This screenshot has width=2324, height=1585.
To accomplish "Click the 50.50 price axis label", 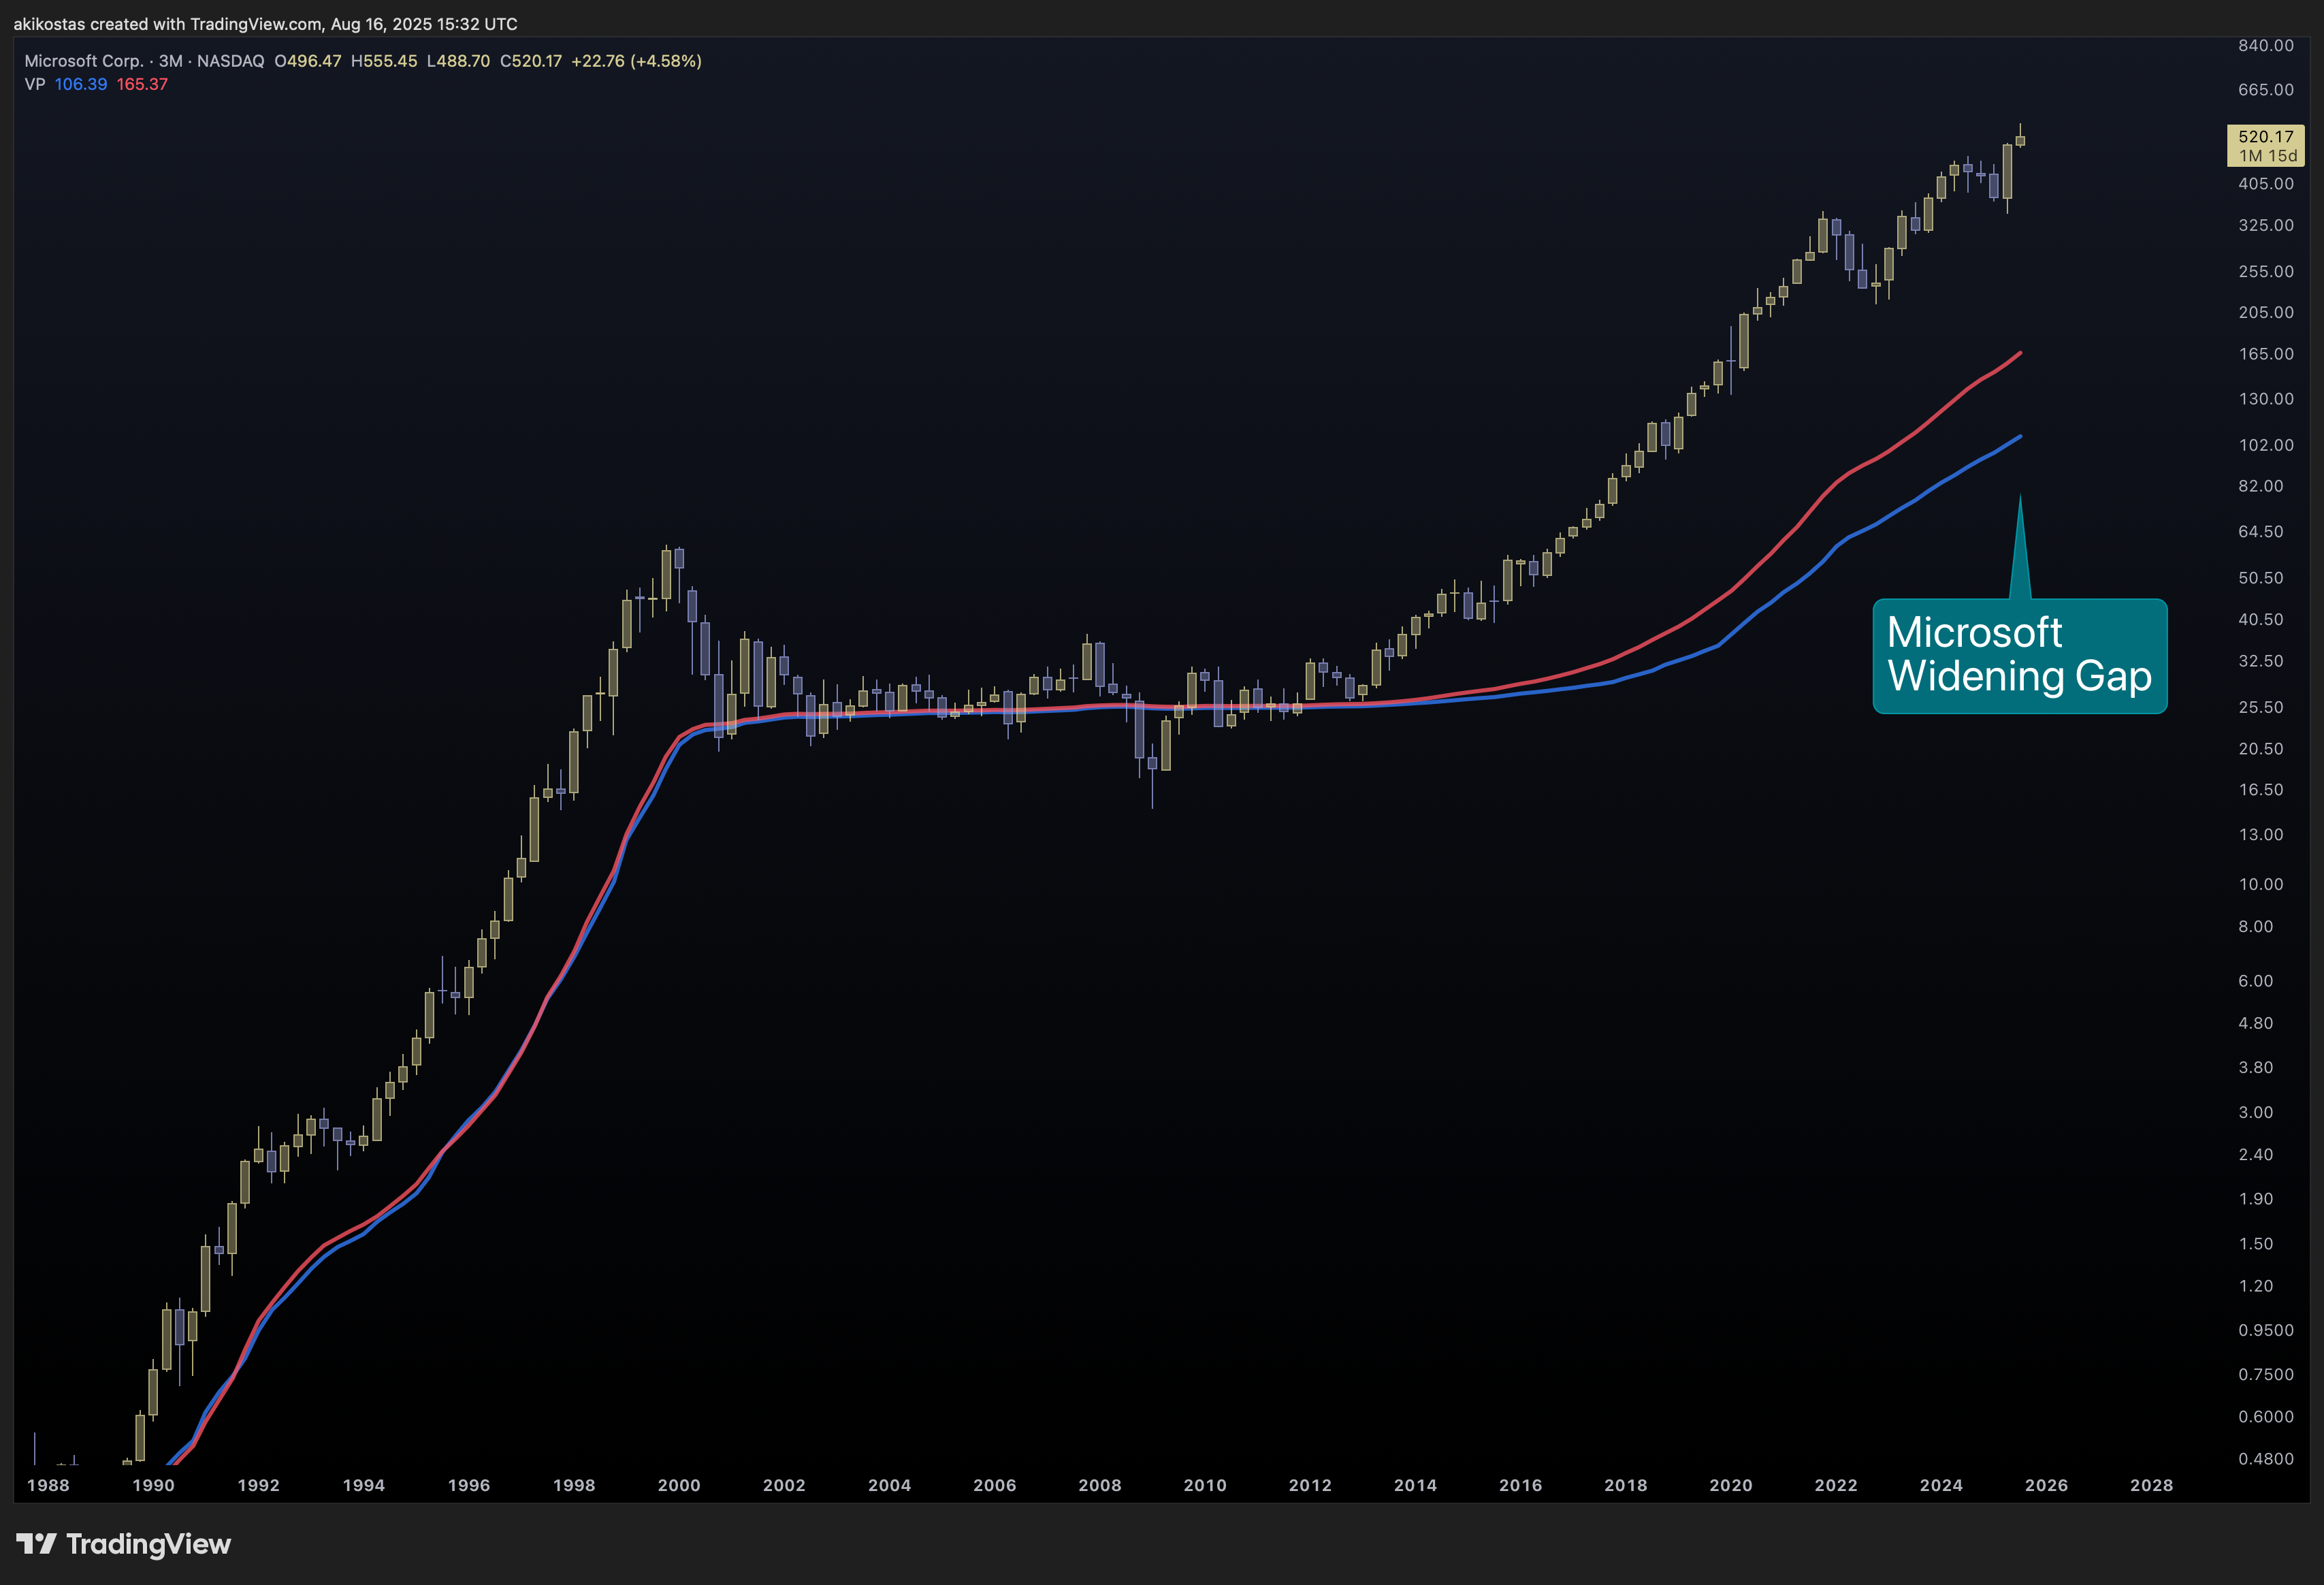I will pyautogui.click(x=2261, y=578).
